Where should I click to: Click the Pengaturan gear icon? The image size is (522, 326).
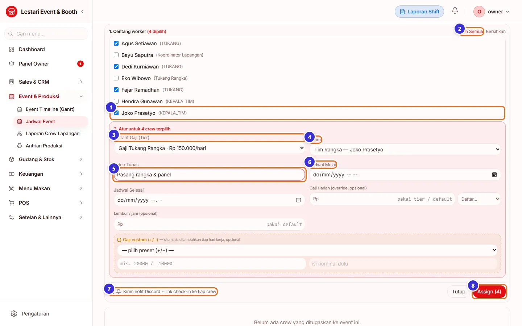pyautogui.click(x=14, y=314)
